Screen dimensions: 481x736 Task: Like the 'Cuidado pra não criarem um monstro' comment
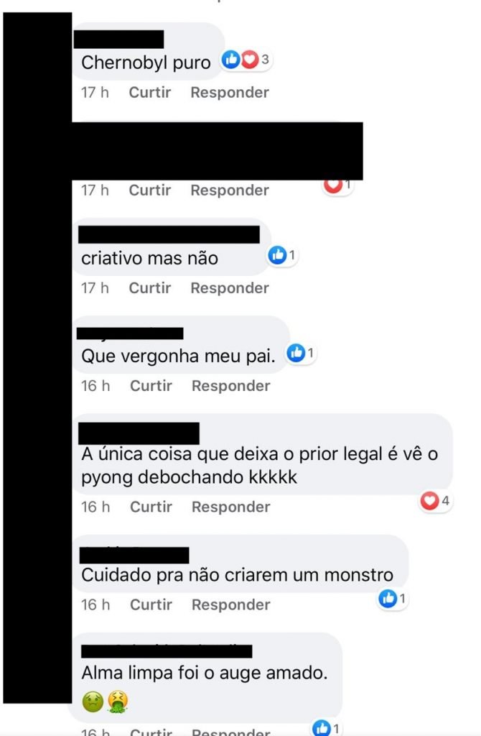tap(151, 604)
